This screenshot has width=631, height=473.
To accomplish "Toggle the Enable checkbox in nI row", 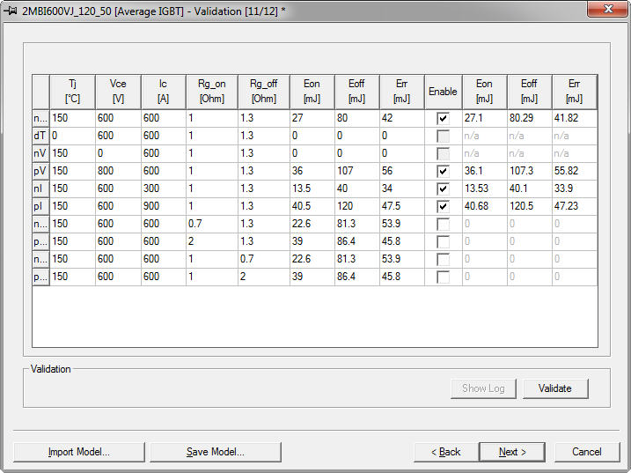I will coord(443,188).
